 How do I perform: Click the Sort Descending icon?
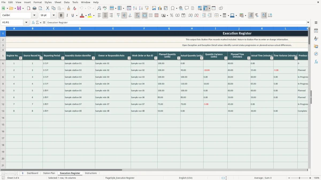141,8
